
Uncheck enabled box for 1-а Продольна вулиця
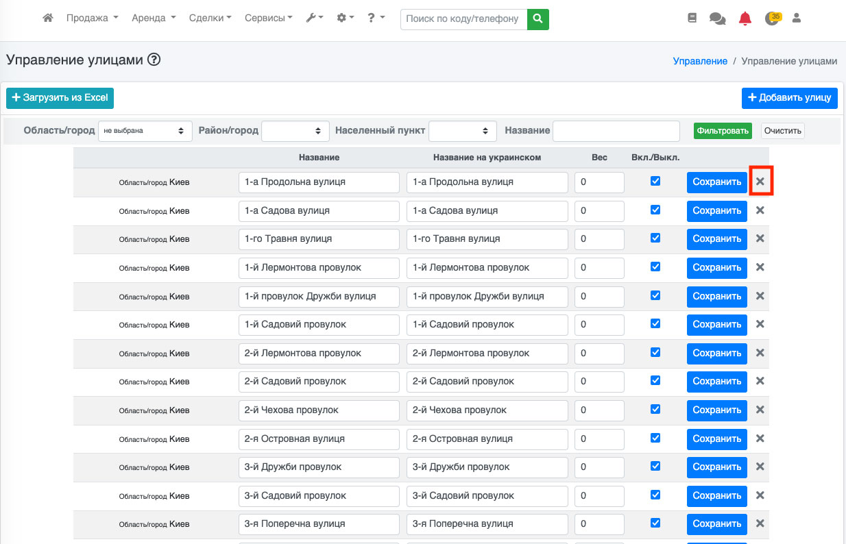(655, 181)
